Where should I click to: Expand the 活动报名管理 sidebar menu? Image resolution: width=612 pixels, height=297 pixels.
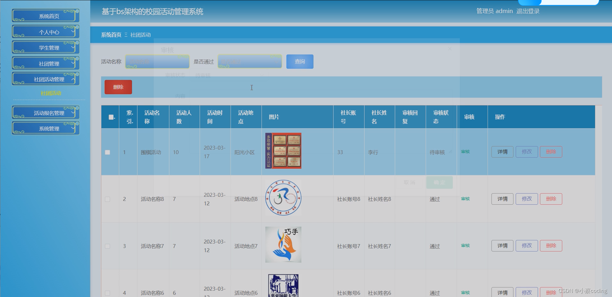click(46, 113)
